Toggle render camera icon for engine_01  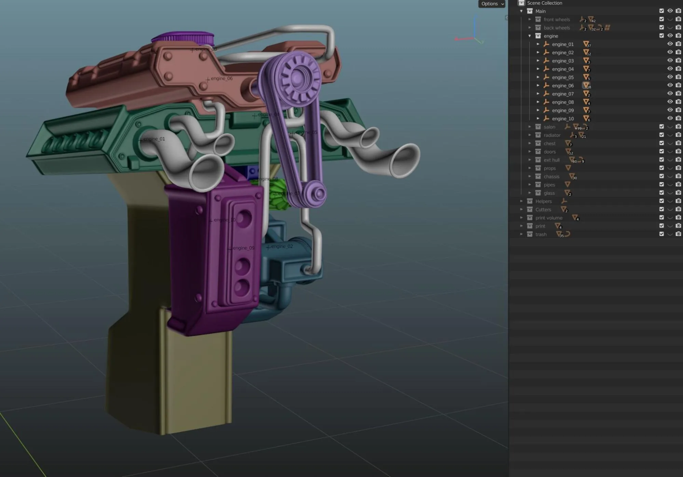pos(678,44)
